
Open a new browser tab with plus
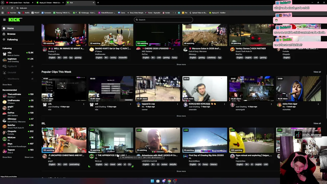[x=98, y=3]
